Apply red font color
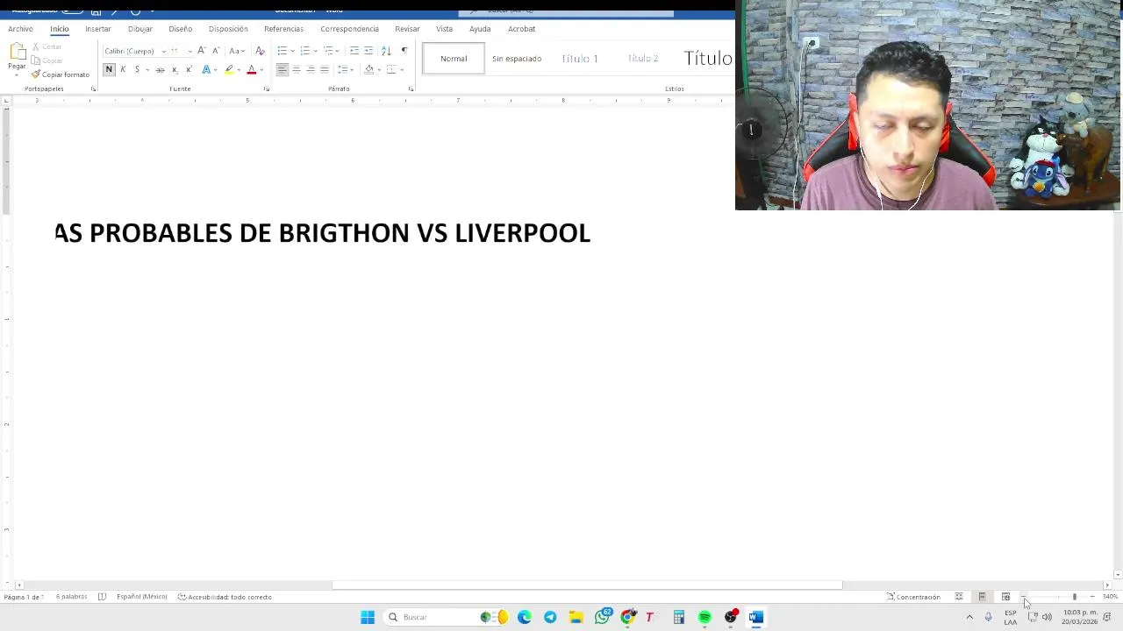Viewport: 1123px width, 631px height. (252, 69)
